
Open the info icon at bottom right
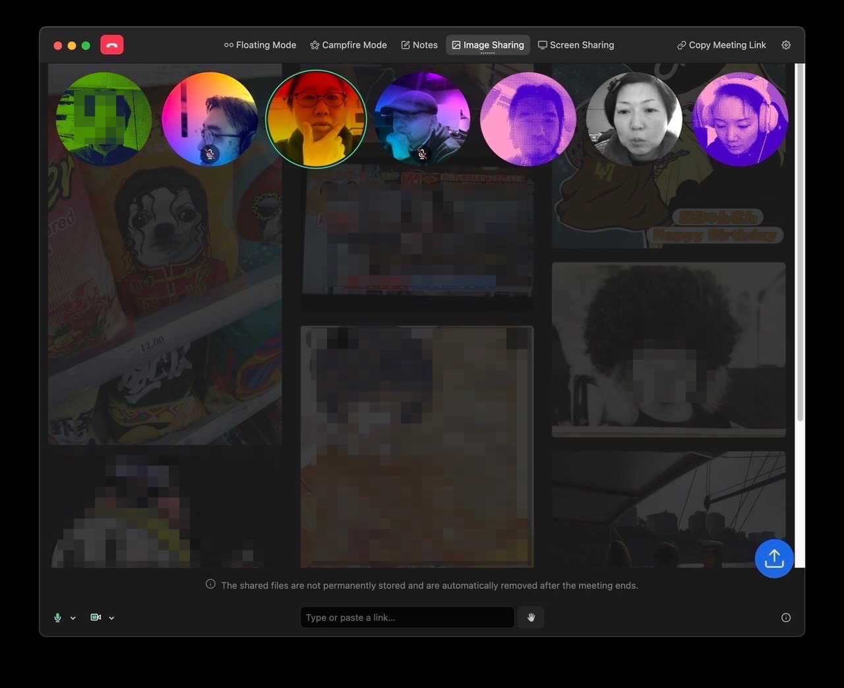pos(786,617)
